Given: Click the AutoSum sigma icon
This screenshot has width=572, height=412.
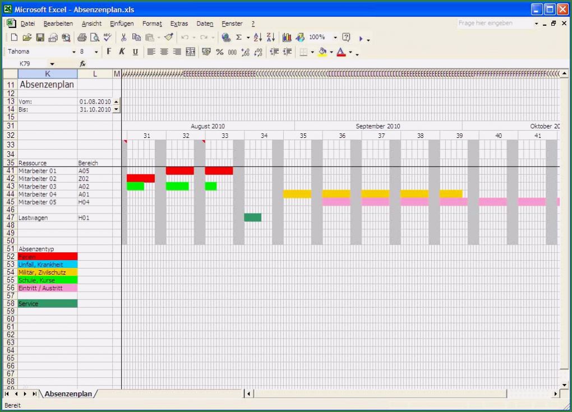Looking at the screenshot, I should (238, 38).
